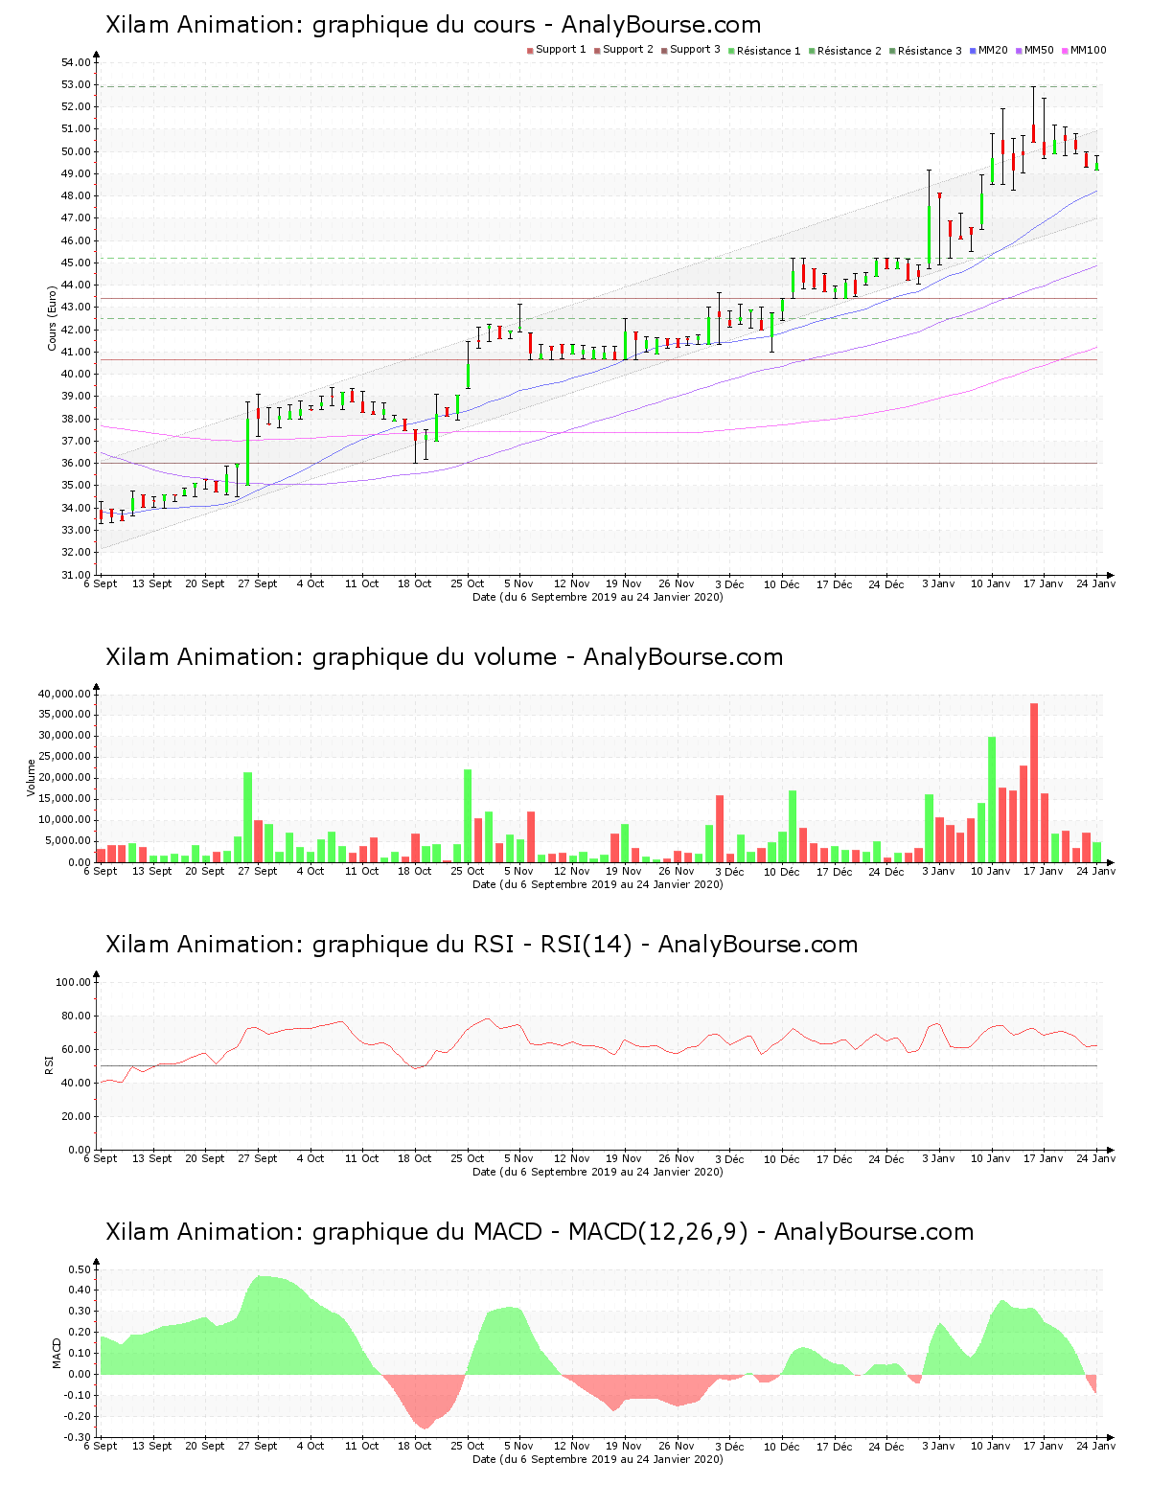Click '10 Déc' under the volume chart
Image resolution: width=1150 pixels, height=1485 pixels.
point(781,871)
